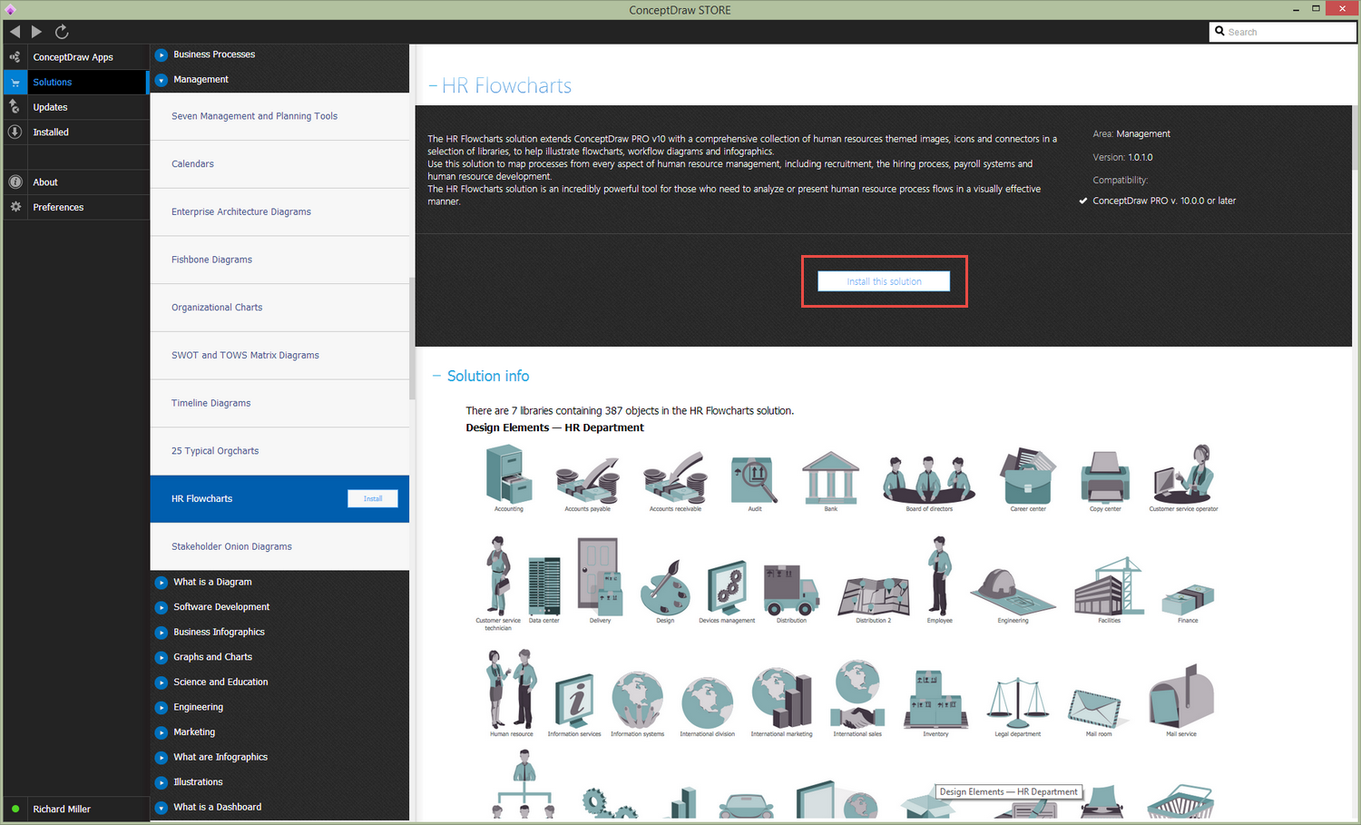
Task: Click the ConceptDraw PRO compatibility checkmark
Action: click(1083, 201)
